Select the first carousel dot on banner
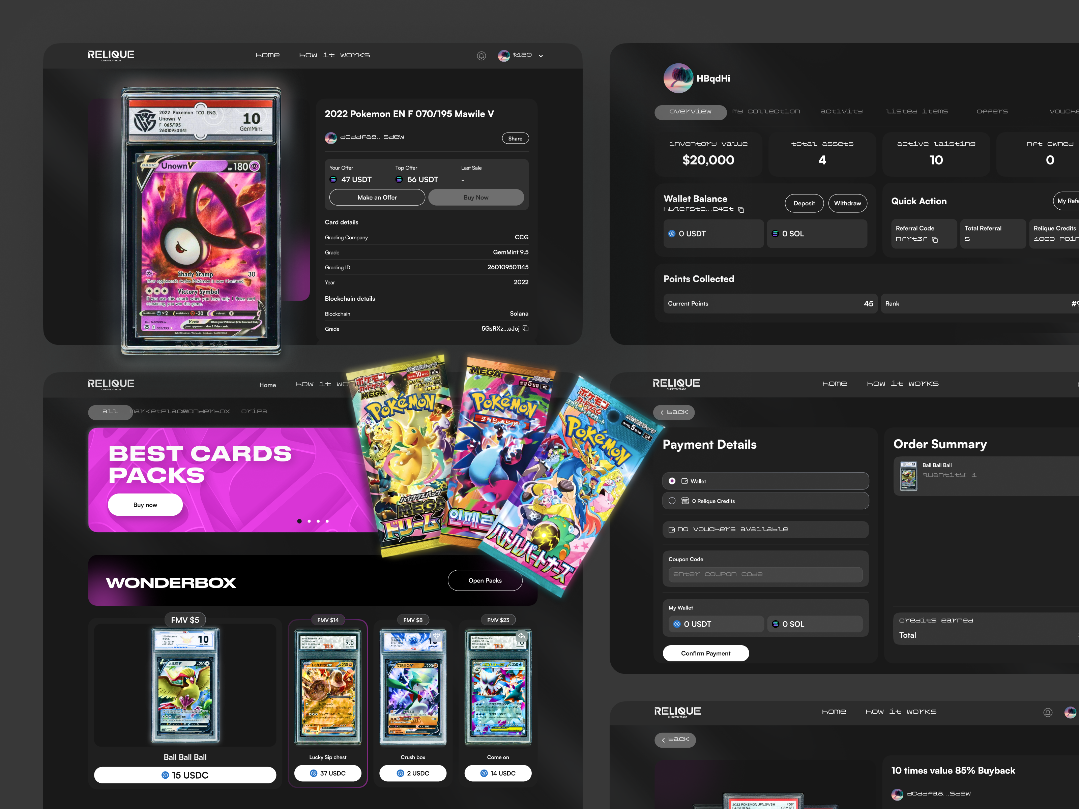 299,521
